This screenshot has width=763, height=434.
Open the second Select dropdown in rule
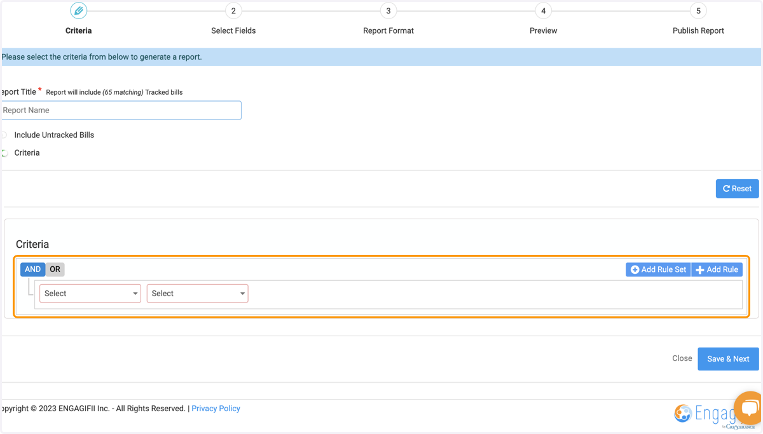click(x=198, y=294)
